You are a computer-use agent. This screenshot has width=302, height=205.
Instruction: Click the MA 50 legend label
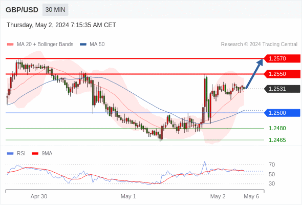click(97, 45)
